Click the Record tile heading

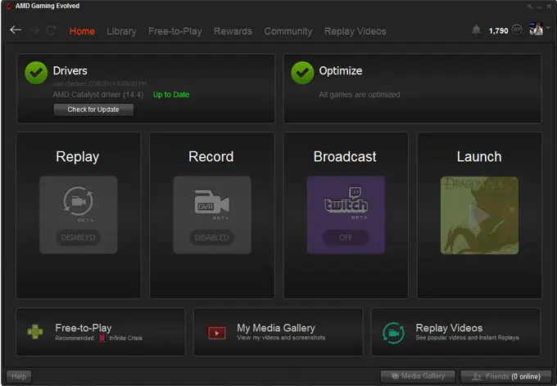click(x=211, y=156)
